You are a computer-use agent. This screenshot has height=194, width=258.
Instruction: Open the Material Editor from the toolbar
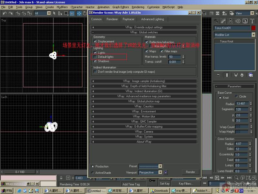(x=224, y=13)
